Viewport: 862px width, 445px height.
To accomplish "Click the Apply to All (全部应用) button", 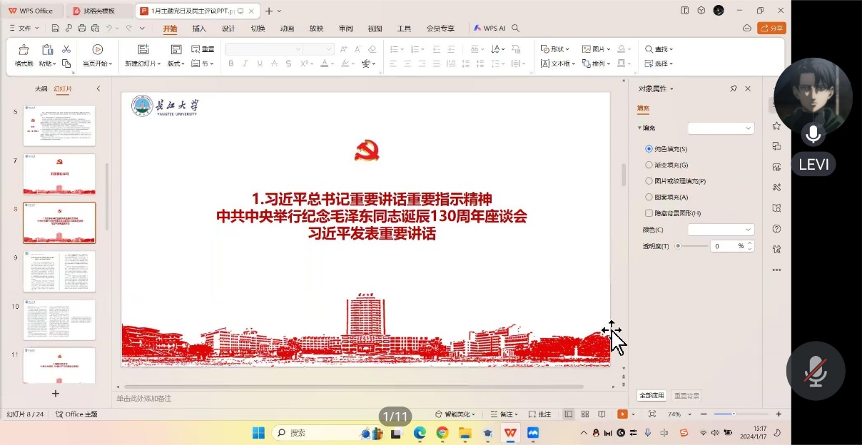I will click(651, 395).
